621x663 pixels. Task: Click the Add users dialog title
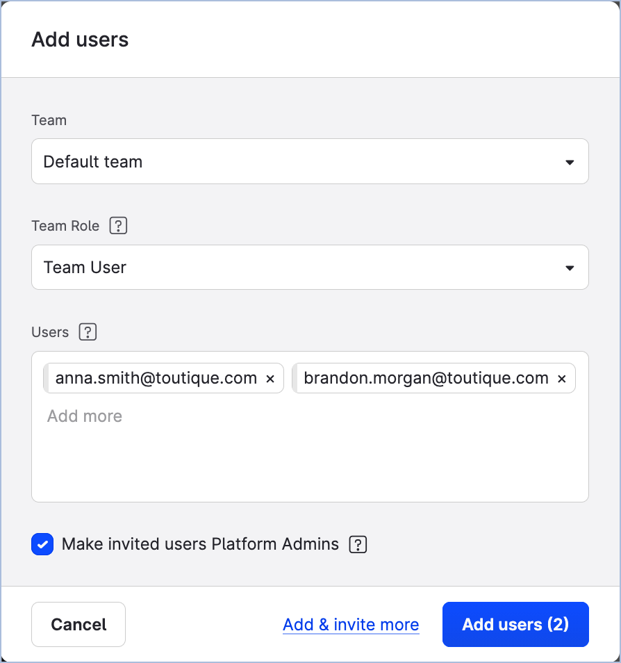tap(79, 40)
